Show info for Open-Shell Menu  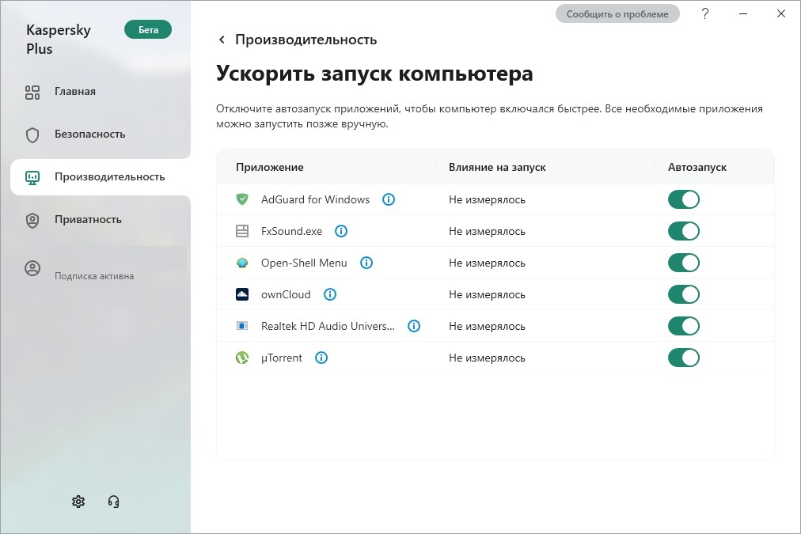[x=366, y=263]
